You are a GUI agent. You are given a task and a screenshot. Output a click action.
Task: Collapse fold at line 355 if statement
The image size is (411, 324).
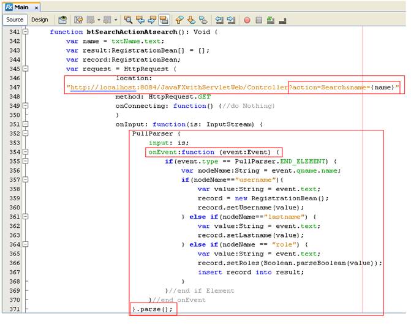tap(26, 161)
